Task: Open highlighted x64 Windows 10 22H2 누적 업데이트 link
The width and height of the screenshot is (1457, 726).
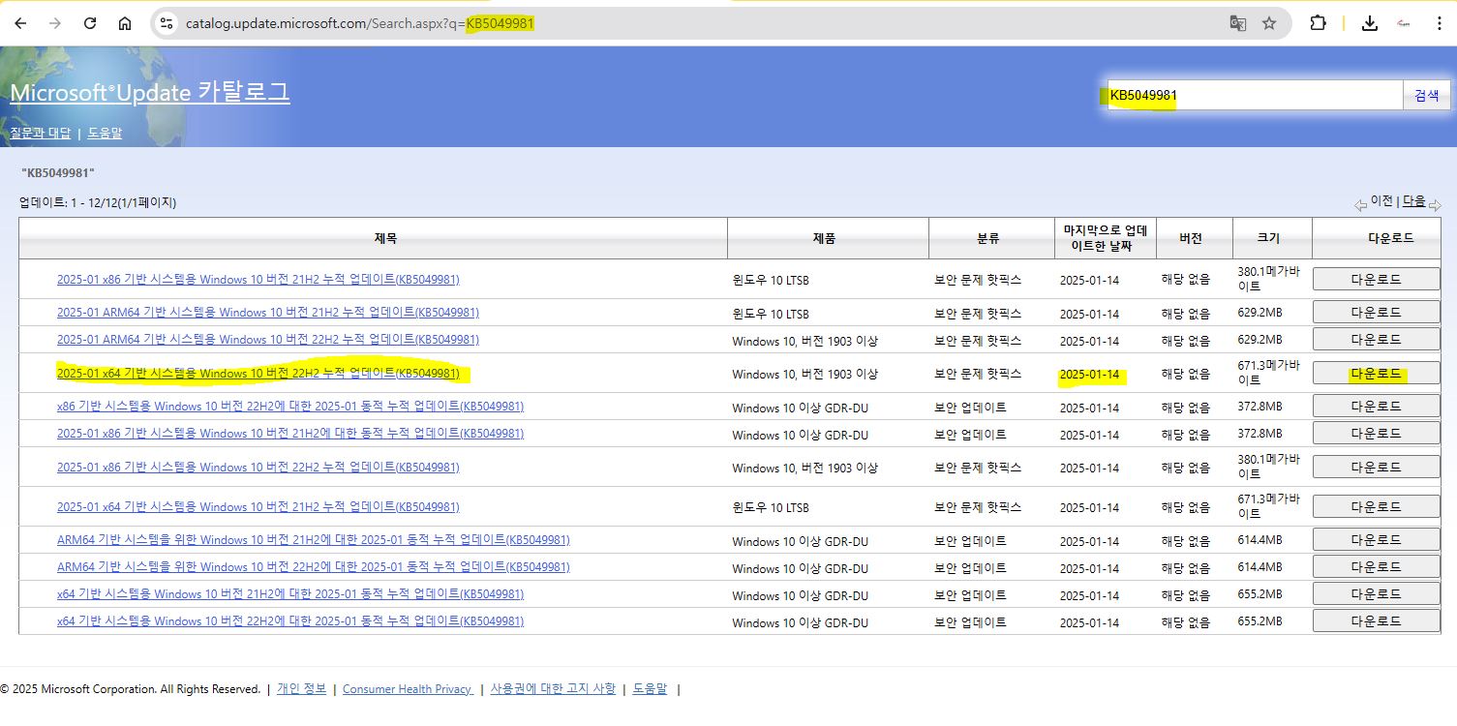Action: [x=258, y=373]
